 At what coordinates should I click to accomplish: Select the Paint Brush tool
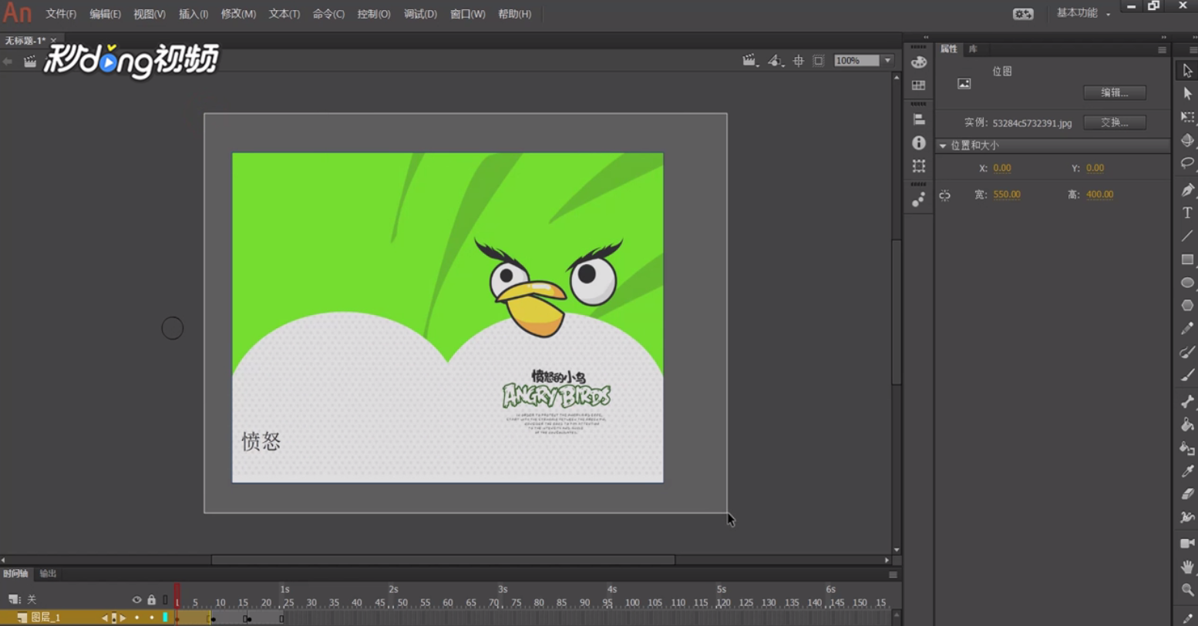click(1187, 352)
